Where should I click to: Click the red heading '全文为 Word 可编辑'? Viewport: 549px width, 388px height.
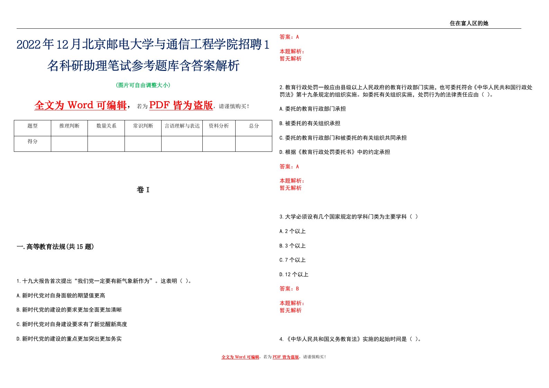(x=81, y=105)
